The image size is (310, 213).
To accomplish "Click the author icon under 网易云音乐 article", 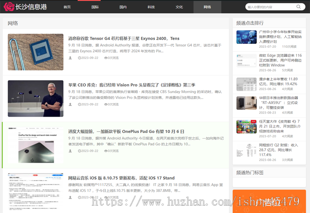I will (x=70, y=198).
